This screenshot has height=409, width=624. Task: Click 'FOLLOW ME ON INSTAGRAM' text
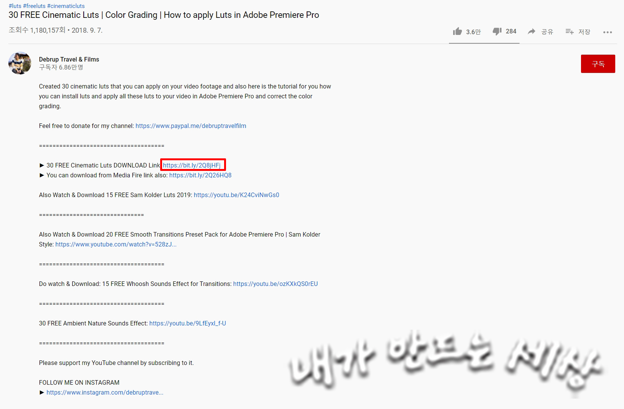79,382
